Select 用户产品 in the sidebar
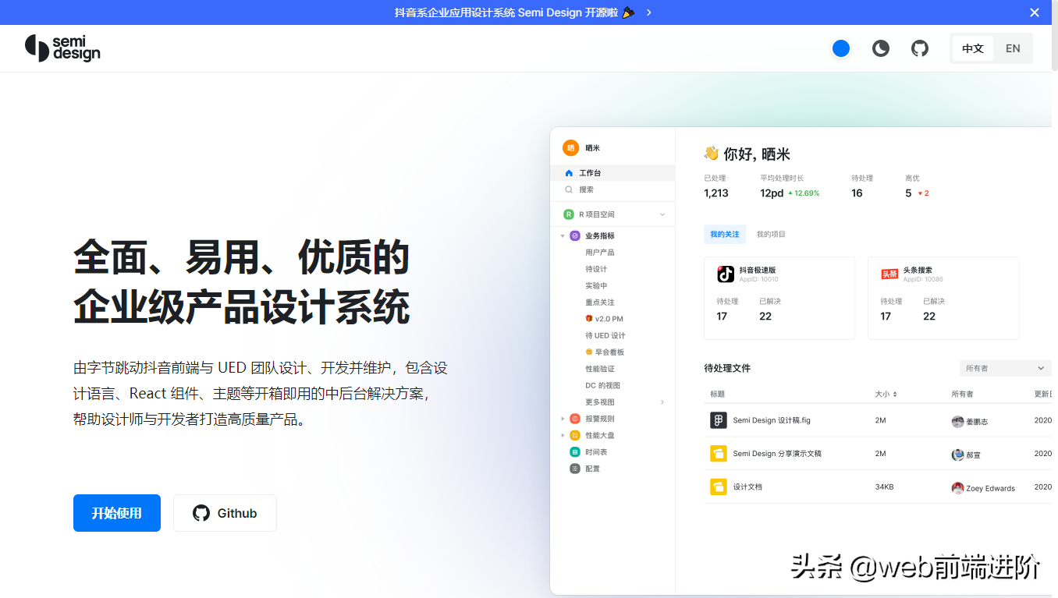 pos(600,253)
